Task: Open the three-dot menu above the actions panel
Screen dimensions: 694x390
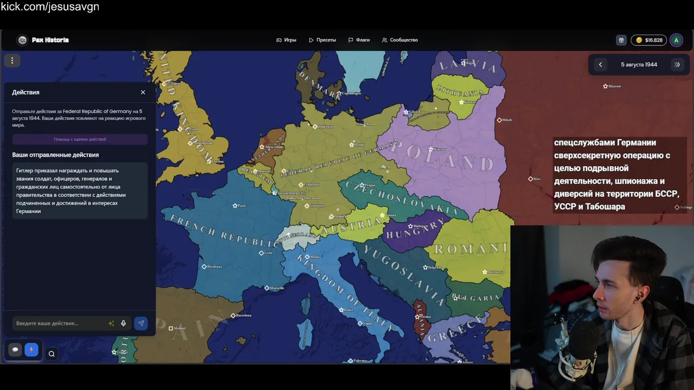Action: (x=12, y=61)
